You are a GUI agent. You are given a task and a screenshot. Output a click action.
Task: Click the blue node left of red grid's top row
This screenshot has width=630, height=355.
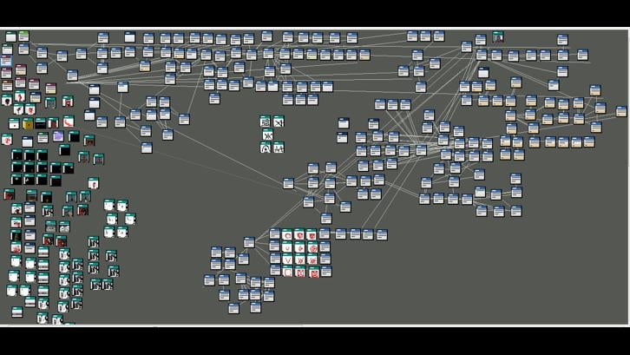pos(274,234)
